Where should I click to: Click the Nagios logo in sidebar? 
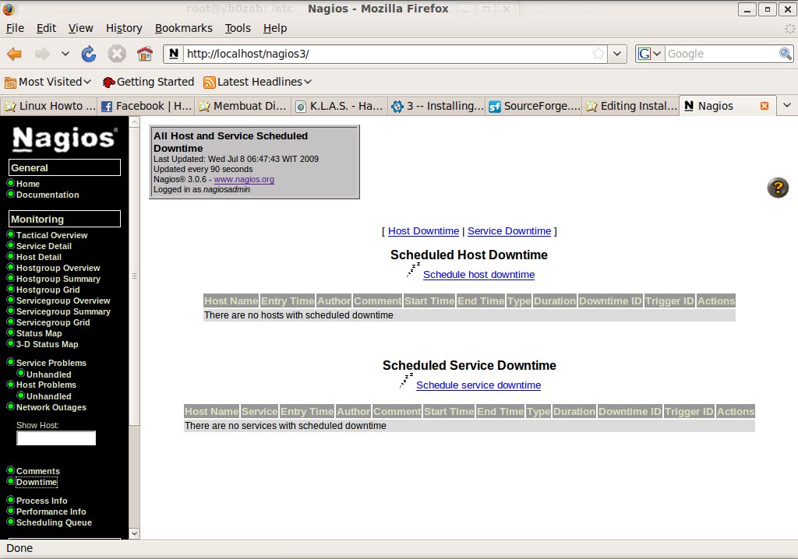(65, 139)
